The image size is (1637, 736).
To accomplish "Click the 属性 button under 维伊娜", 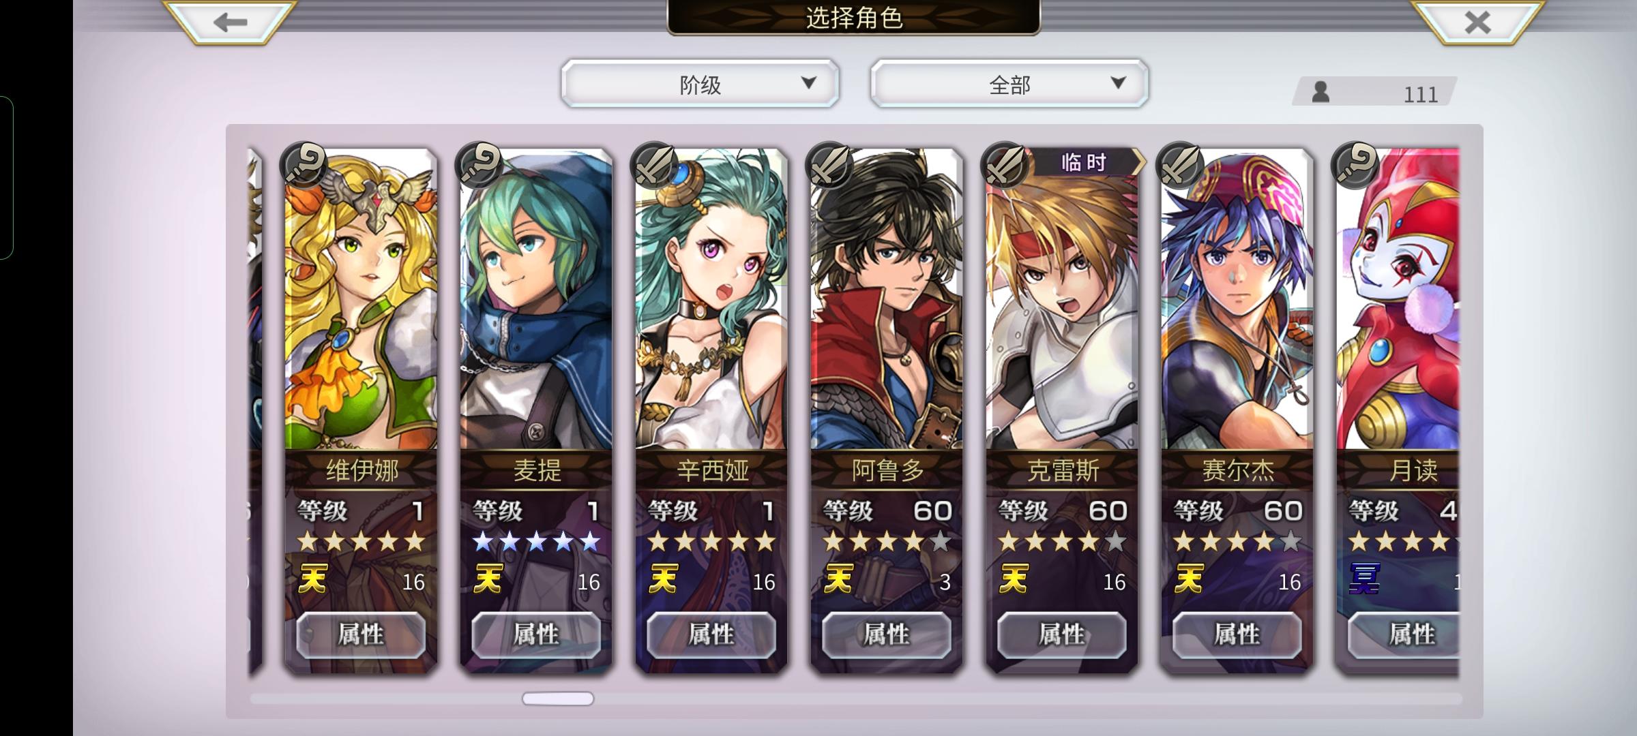I will pos(361,634).
